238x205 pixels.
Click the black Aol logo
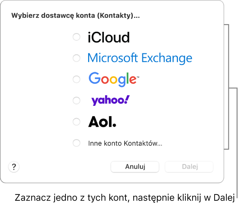(x=102, y=122)
